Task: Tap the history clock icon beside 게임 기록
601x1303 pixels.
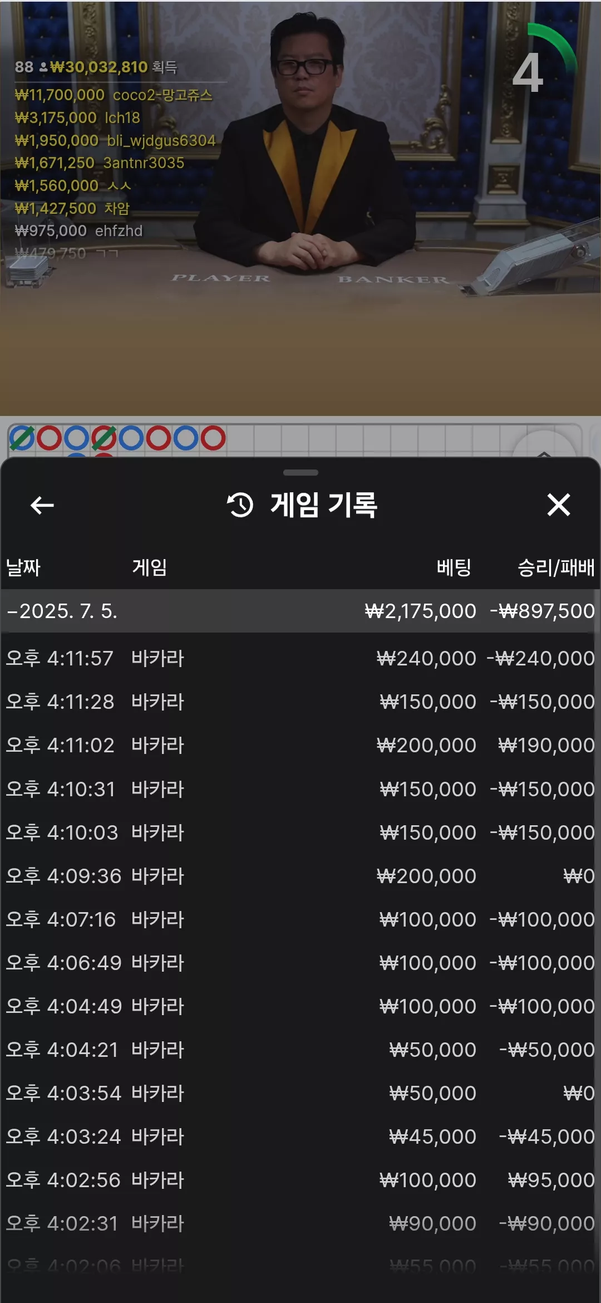Action: pyautogui.click(x=240, y=505)
